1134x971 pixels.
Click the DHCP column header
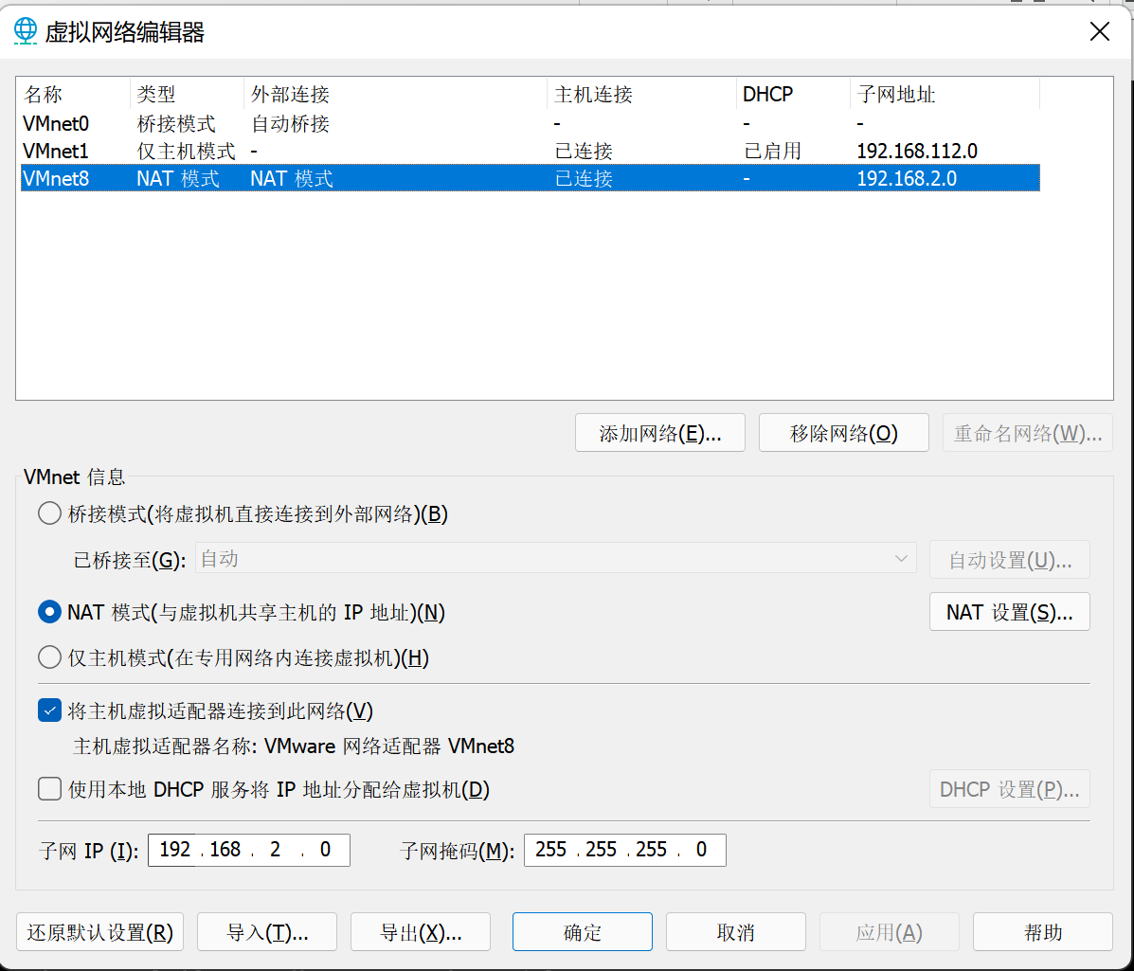point(793,94)
